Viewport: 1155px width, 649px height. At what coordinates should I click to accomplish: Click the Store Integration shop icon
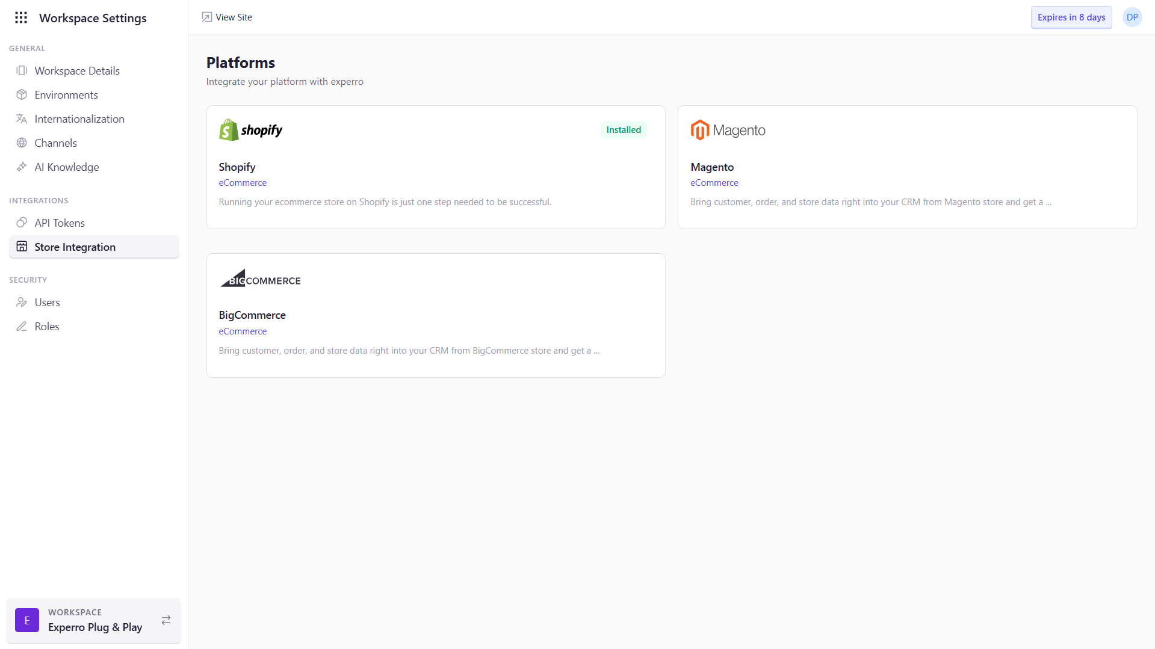click(x=22, y=247)
